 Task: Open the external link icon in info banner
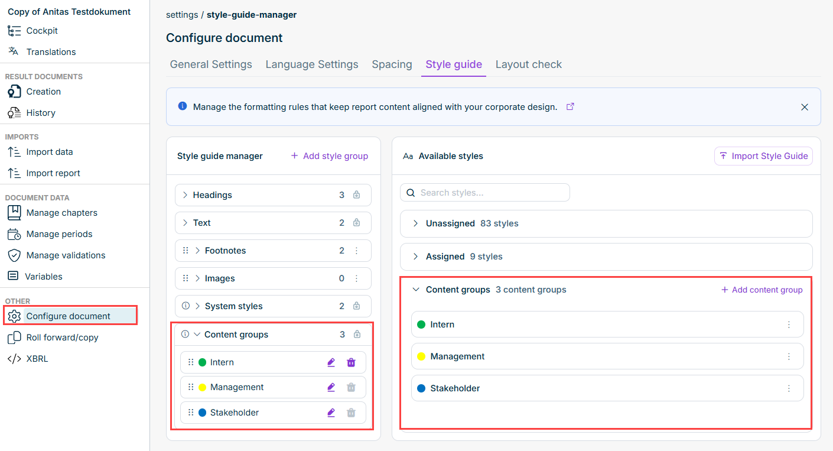570,107
